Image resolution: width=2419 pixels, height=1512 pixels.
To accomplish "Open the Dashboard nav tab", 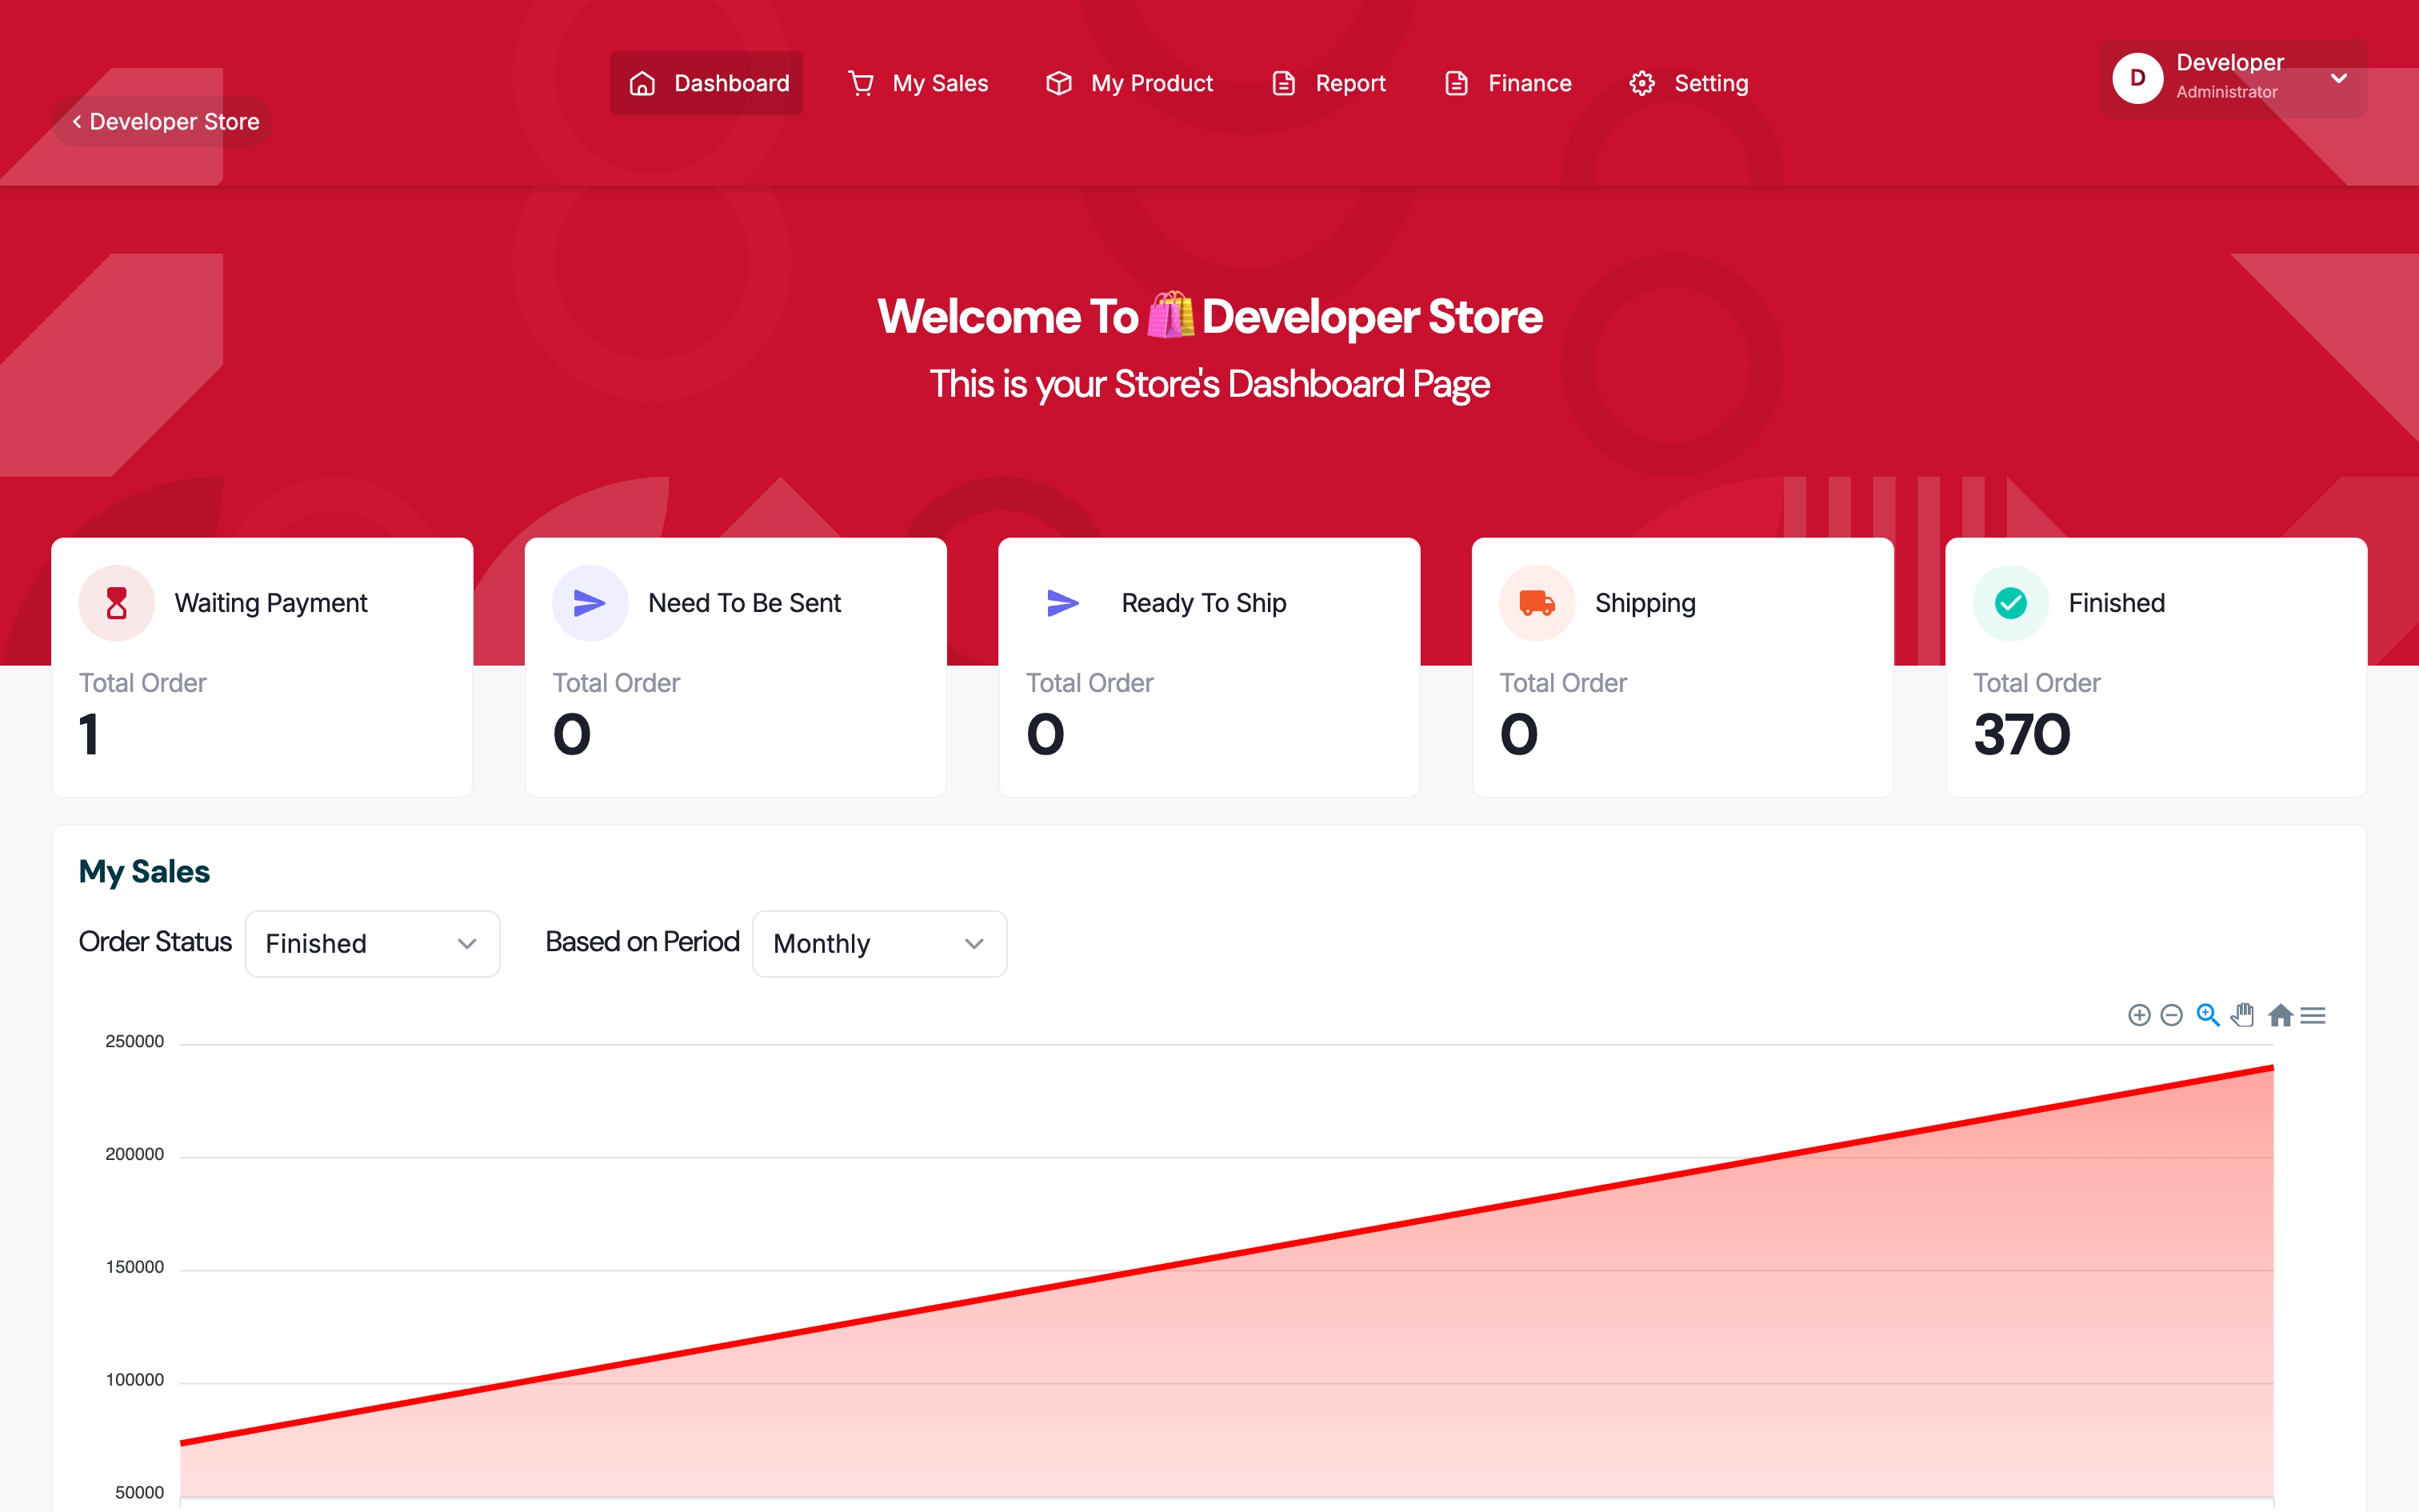I will pyautogui.click(x=706, y=83).
